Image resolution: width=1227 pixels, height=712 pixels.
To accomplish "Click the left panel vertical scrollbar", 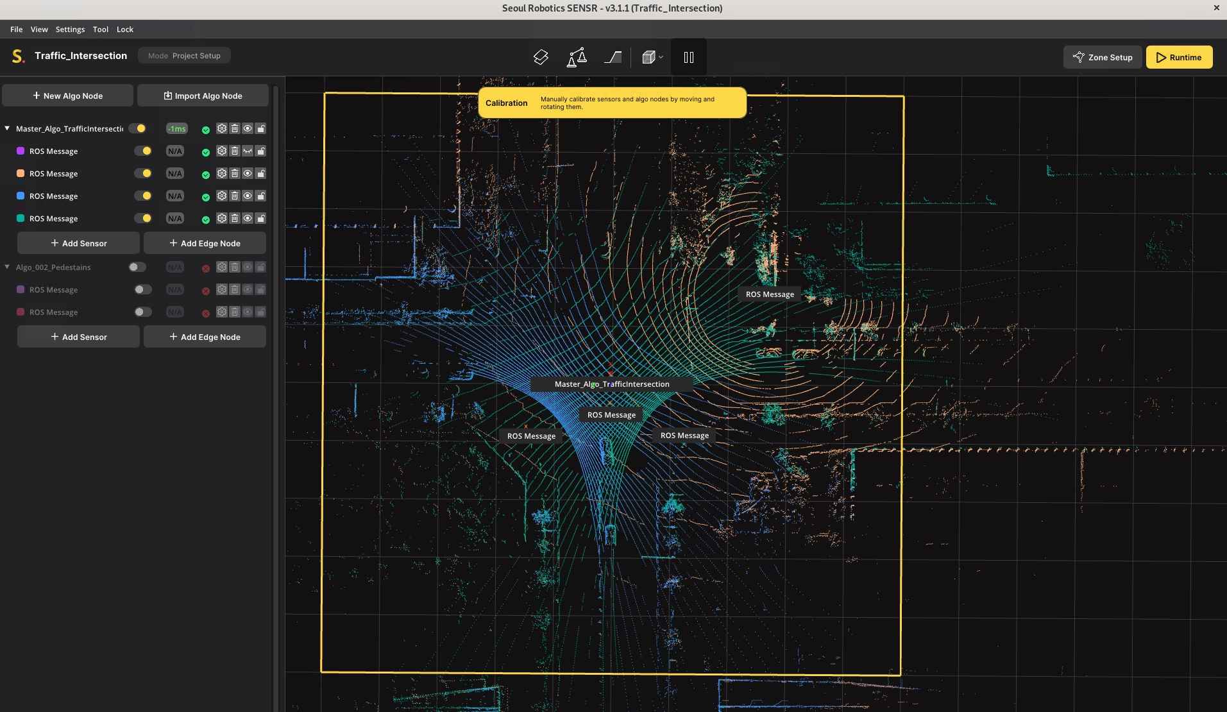I will click(x=276, y=398).
